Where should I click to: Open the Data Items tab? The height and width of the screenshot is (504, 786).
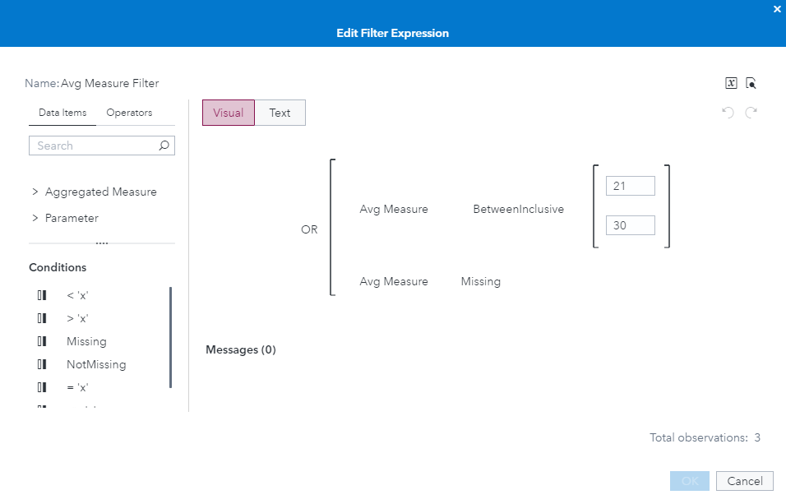pos(62,113)
